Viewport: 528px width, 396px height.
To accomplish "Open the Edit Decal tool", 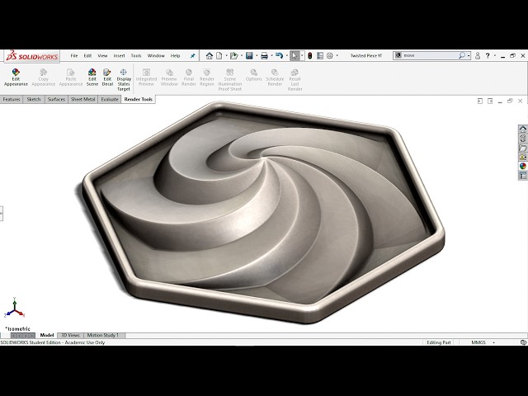I will [107, 78].
